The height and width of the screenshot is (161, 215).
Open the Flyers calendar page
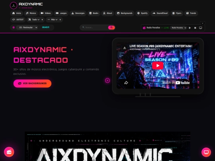177,13
